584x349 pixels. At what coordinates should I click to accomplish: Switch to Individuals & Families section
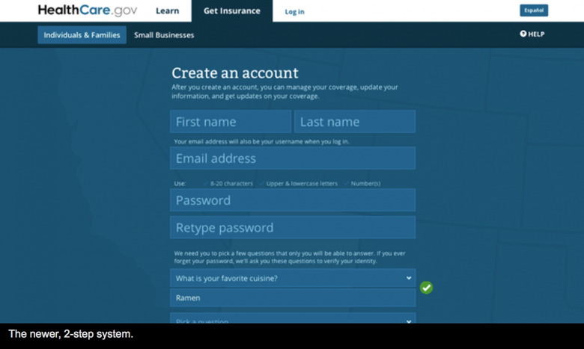(x=82, y=35)
